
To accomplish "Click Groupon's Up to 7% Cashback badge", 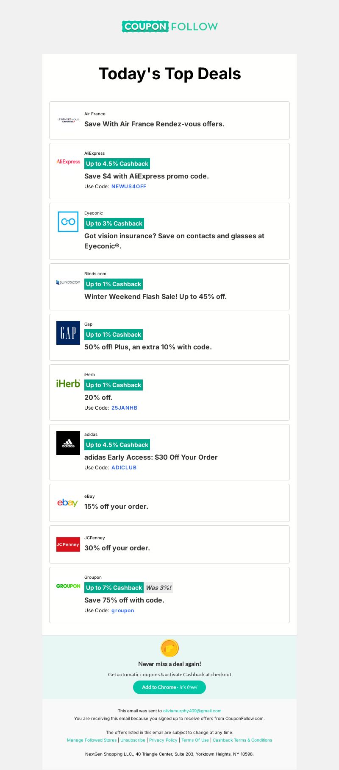I will 114,588.
